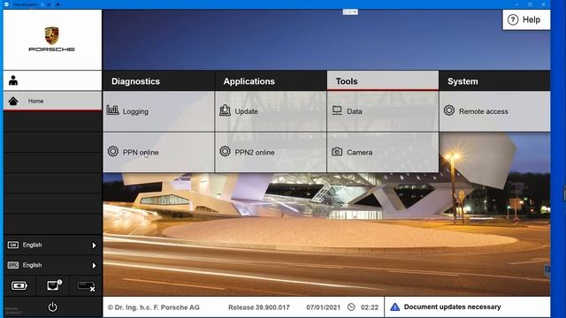
Task: Click the keyboard layout icon
Action: tap(13, 265)
